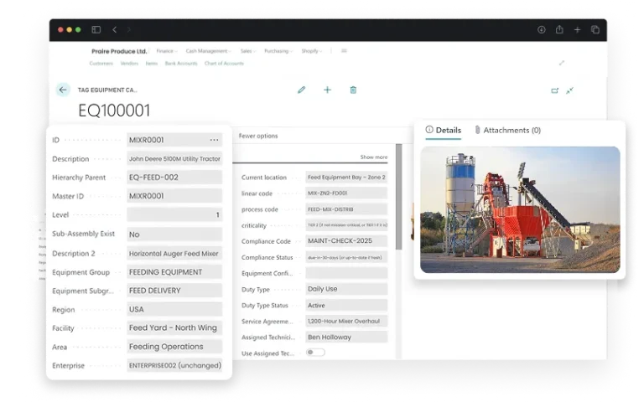Click the collapse page arrows icon
Image resolution: width=644 pixels, height=402 pixels.
tap(570, 90)
